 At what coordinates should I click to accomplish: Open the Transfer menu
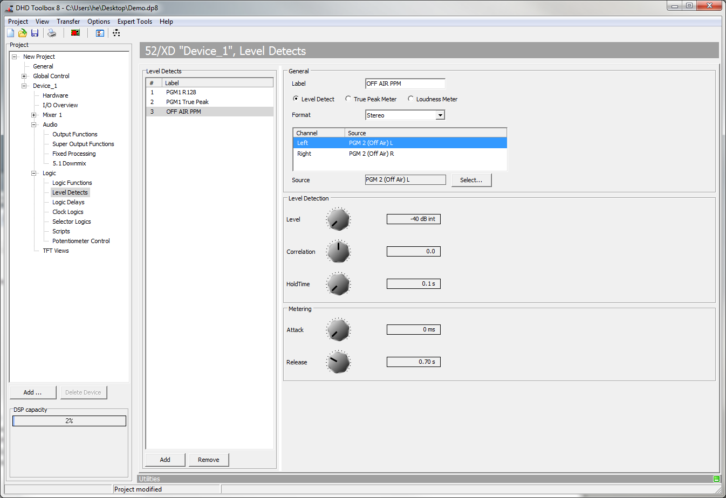tap(68, 22)
